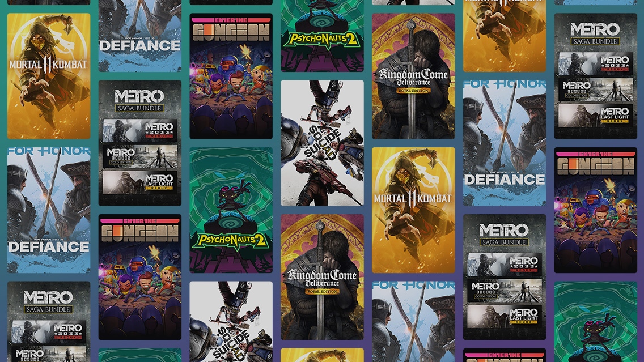644x362 pixels.
Task: Open the fully visible Suicide Squad cover
Action: click(322, 143)
